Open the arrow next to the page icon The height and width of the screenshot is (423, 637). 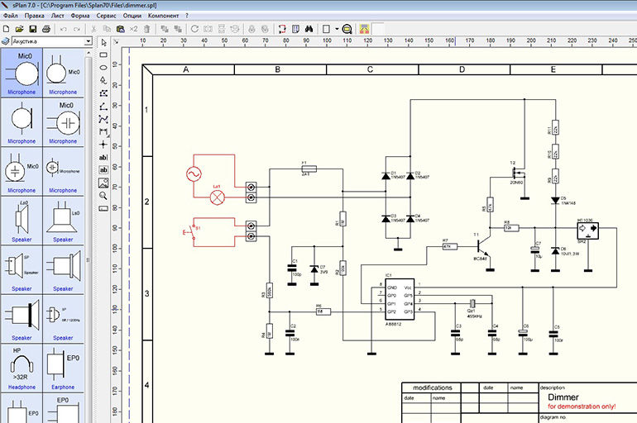coord(337,29)
